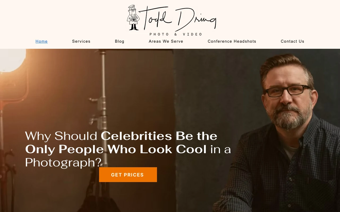Click the word "Photograph?" in headline
340x212 pixels.
(63, 162)
